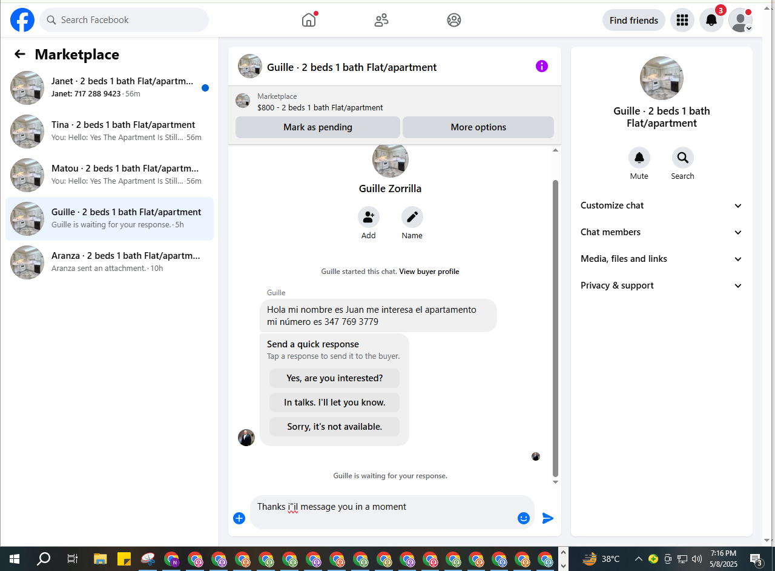Click the Facebook logo
The image size is (775, 571).
point(22,20)
